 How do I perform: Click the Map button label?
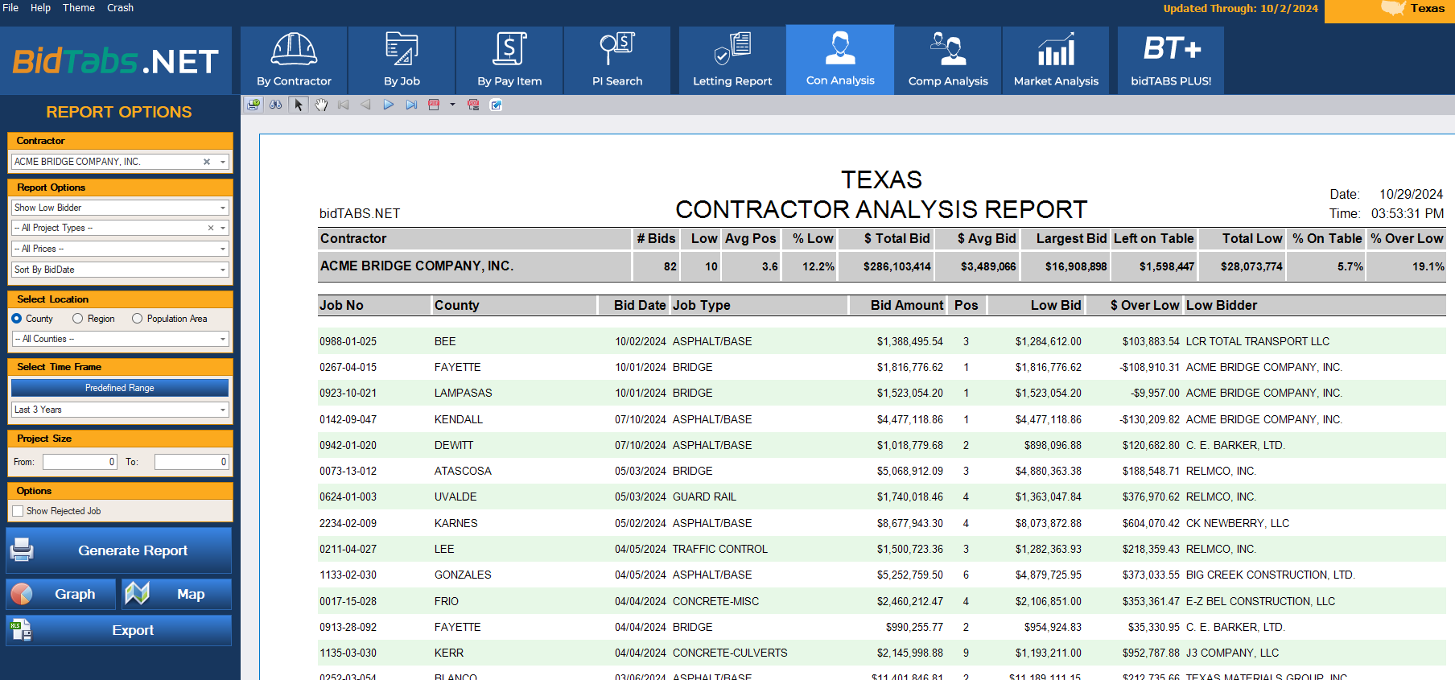[191, 594]
